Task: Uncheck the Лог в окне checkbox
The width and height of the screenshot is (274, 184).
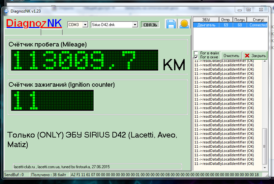Action: [196, 57]
